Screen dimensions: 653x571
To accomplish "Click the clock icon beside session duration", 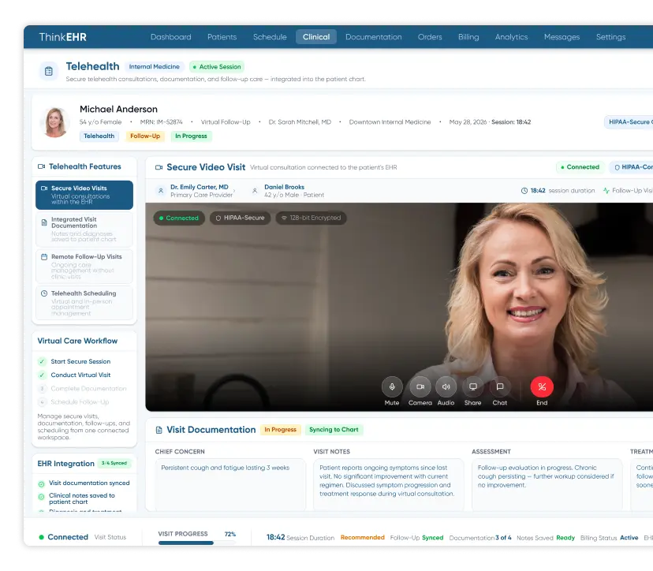I will click(524, 191).
